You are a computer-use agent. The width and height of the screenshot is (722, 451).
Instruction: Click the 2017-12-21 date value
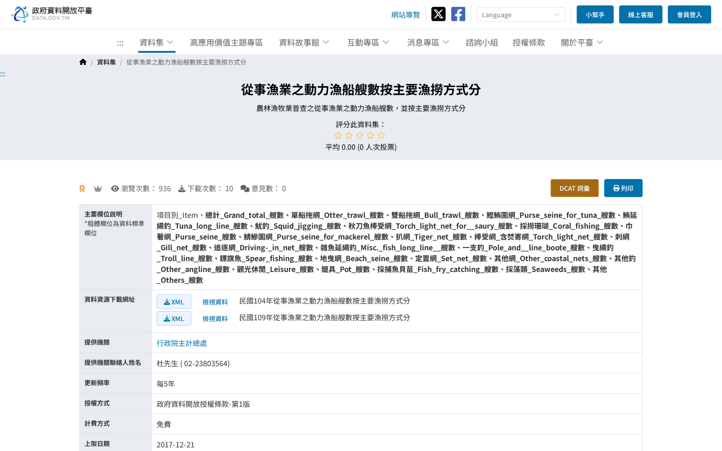tap(176, 445)
